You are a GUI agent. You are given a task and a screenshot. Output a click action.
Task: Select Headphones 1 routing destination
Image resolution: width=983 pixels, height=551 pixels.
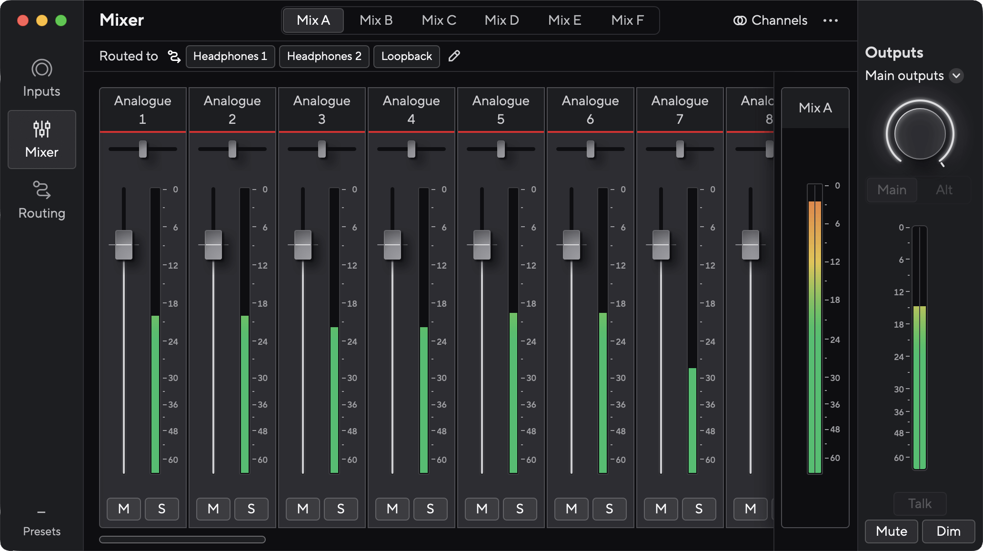click(230, 56)
